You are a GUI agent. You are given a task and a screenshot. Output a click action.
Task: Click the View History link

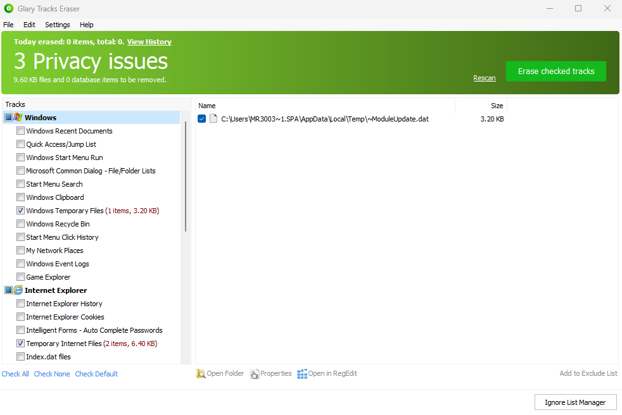(149, 42)
